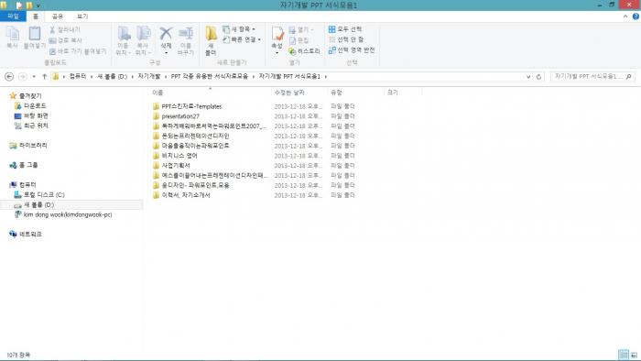
Task: Switch to the 보기 (View) tab
Action: pos(82,16)
